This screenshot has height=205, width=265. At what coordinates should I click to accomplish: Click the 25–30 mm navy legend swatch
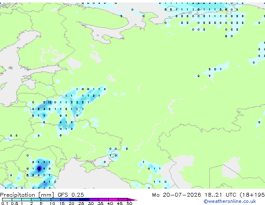tap(84, 200)
